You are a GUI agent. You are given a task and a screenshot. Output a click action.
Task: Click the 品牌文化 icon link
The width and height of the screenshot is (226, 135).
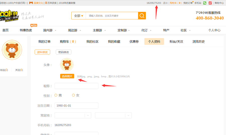coord(36,3)
